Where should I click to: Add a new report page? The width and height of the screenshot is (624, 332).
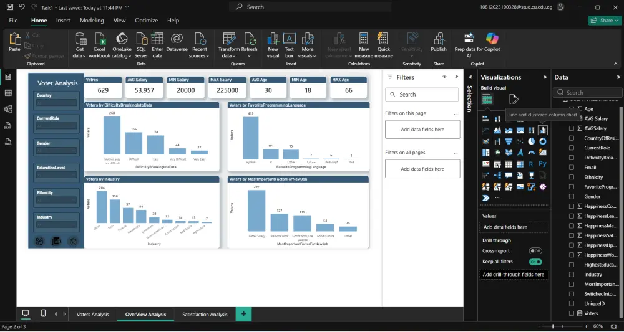[x=243, y=314]
